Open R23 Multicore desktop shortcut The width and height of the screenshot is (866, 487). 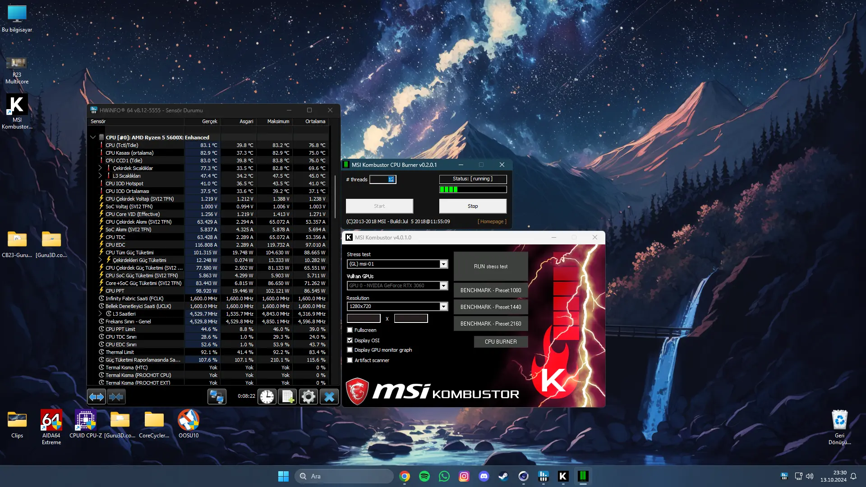pyautogui.click(x=17, y=70)
